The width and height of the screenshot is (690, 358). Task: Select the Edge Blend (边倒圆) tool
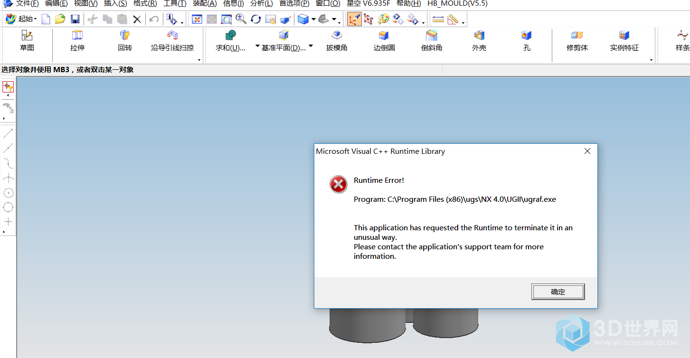384,40
